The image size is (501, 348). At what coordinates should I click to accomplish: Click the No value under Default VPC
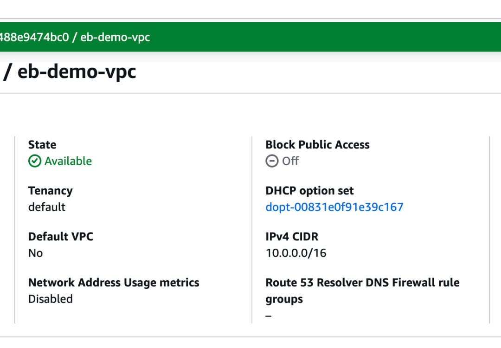(35, 253)
